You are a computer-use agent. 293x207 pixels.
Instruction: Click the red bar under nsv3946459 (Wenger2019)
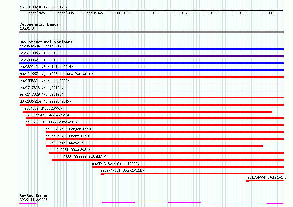(165, 132)
